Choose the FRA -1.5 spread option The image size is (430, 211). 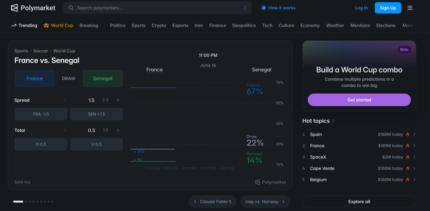(41, 114)
